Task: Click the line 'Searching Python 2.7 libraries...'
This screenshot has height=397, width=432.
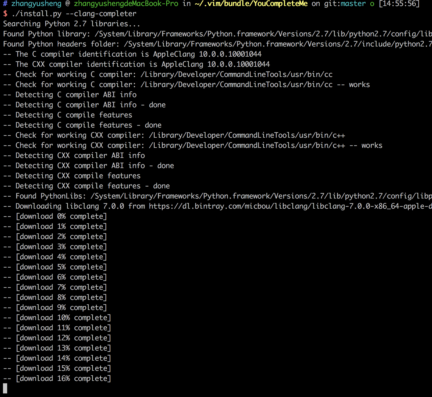Action: pyautogui.click(x=72, y=24)
